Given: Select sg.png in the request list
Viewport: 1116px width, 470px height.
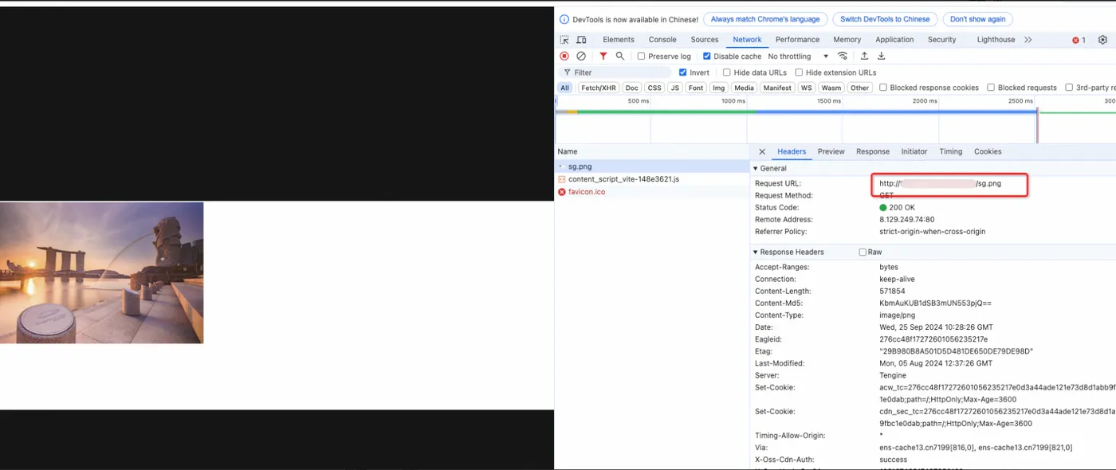Looking at the screenshot, I should [x=652, y=166].
